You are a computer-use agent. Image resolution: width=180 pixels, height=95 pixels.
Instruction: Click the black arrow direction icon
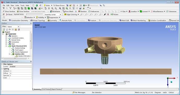coord(105,14)
